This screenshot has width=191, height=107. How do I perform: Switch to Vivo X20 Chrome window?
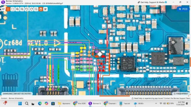click(79, 103)
